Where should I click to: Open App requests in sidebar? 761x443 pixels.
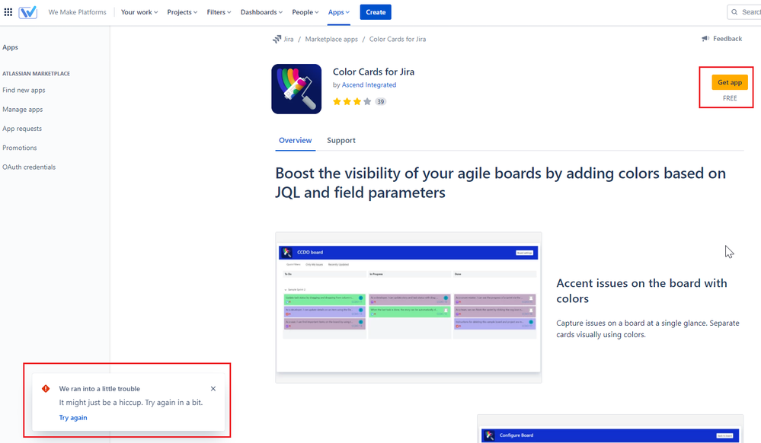(x=22, y=129)
